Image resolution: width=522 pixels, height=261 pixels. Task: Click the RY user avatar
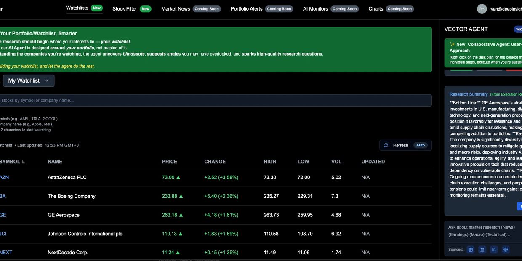tap(482, 9)
